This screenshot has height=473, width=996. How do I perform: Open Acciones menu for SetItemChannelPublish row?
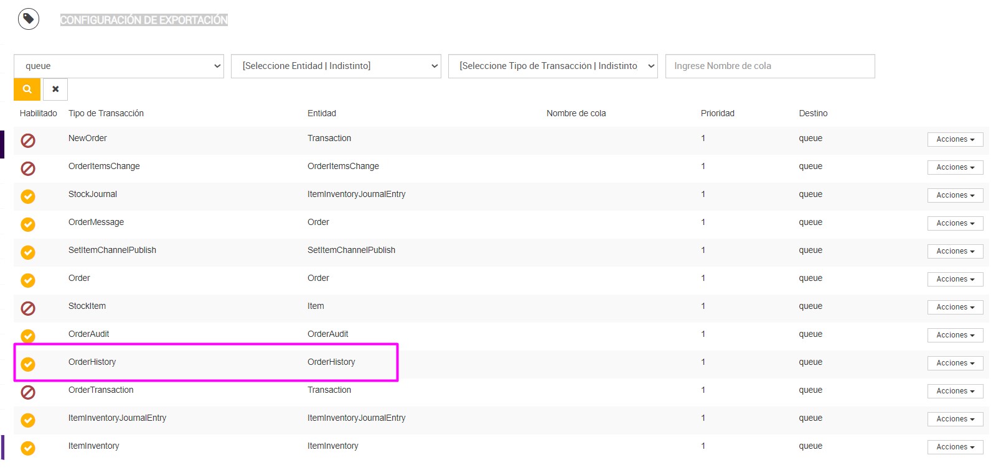point(955,251)
